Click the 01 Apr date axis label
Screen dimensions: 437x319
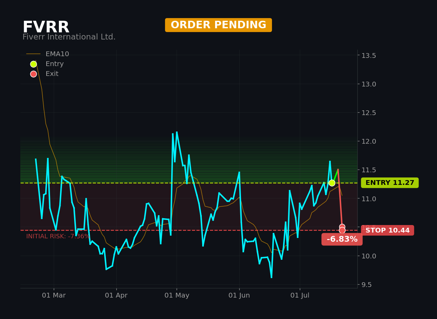116,296
